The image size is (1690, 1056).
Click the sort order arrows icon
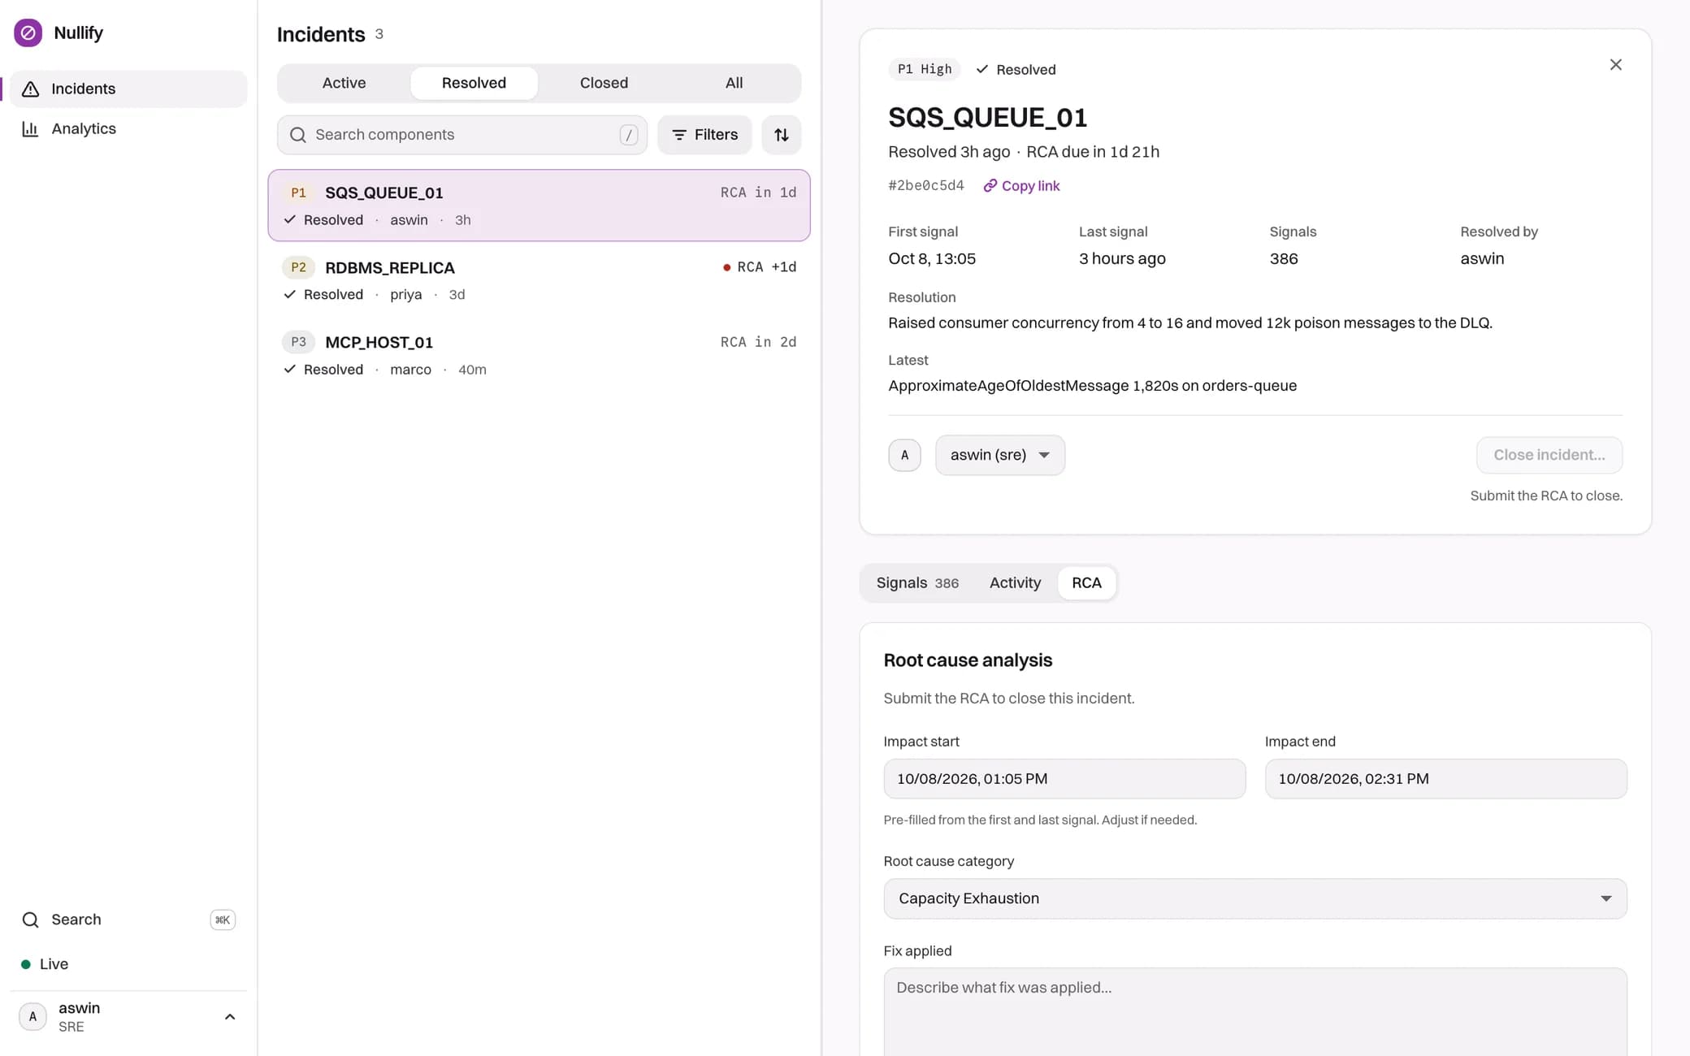[781, 135]
